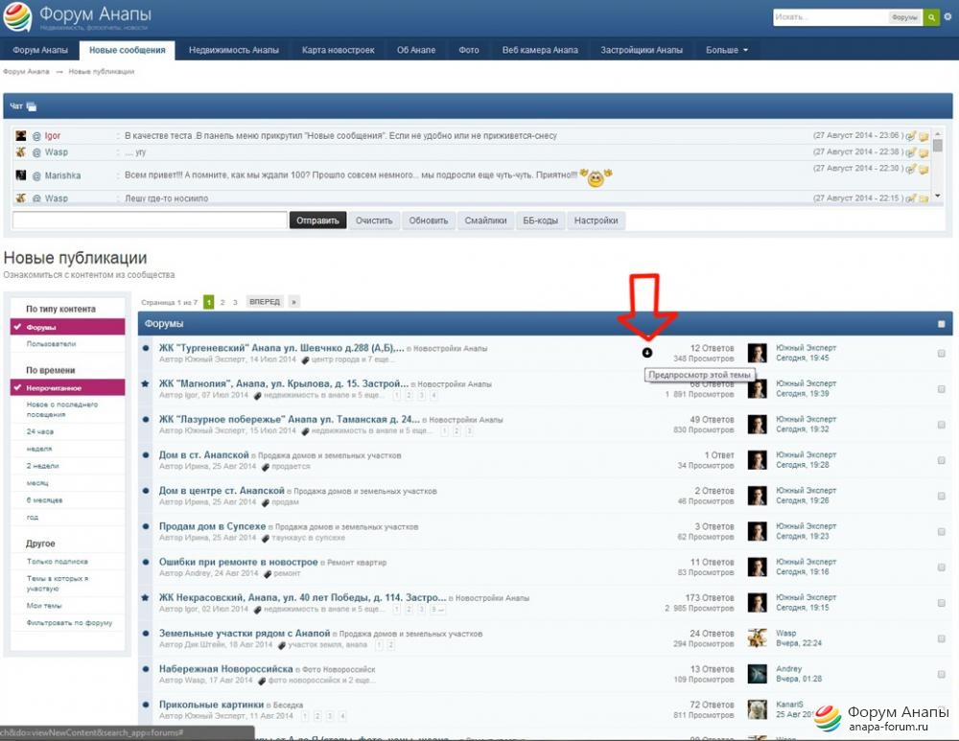Click the green search magnifier button
Image resolution: width=959 pixels, height=741 pixels.
click(x=931, y=17)
